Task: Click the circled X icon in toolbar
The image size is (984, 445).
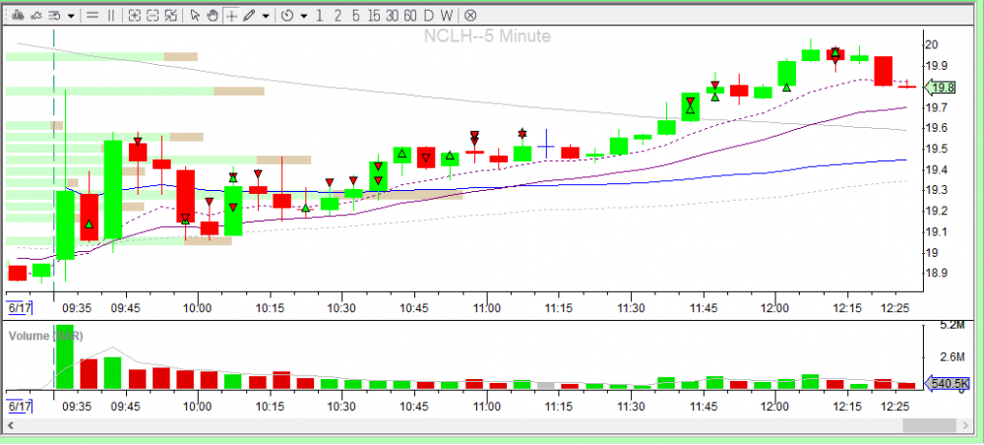Action: [470, 16]
